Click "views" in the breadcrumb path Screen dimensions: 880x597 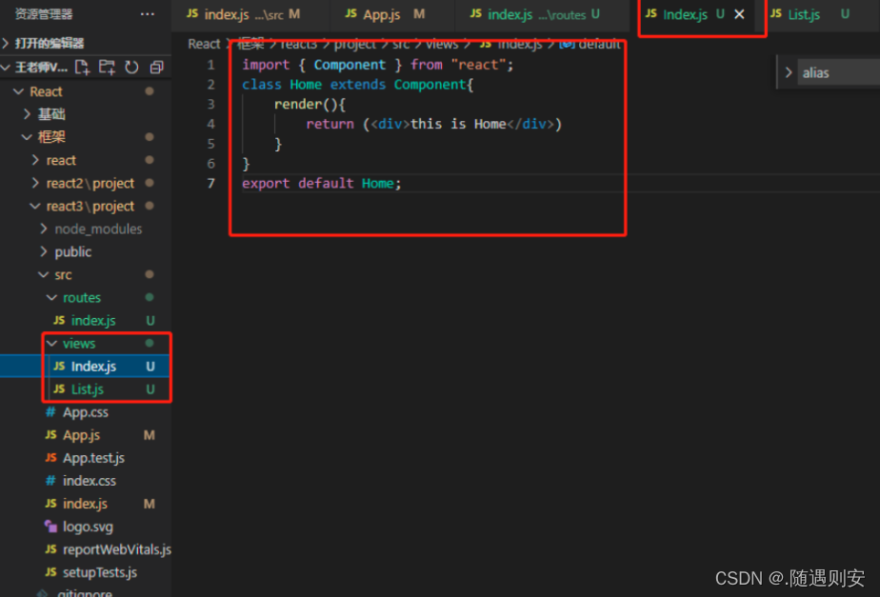[442, 44]
